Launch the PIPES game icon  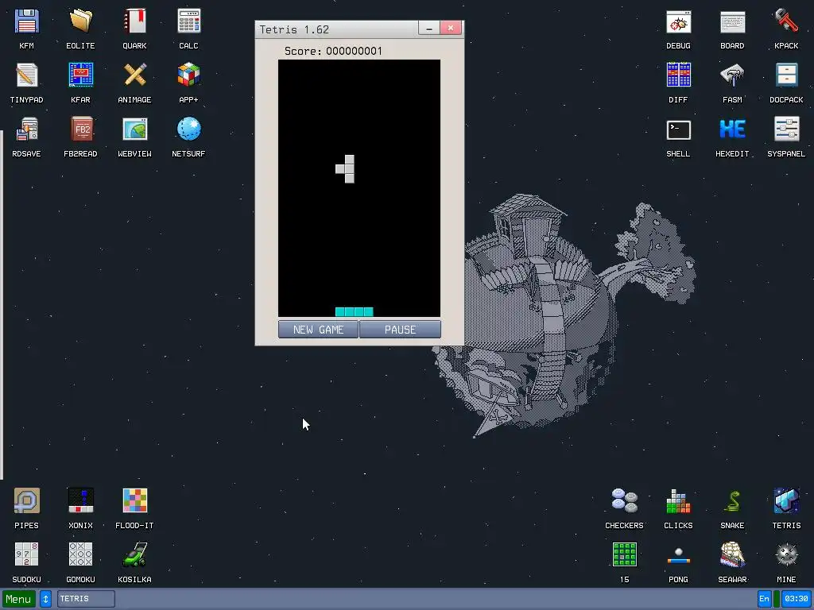(x=26, y=501)
